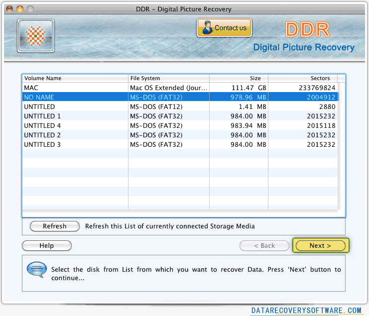The image size is (369, 316).
Task: Click the 978.96 MB size cell
Action: click(239, 97)
